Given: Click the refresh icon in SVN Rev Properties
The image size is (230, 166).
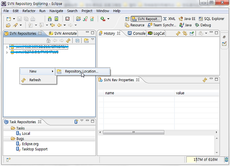Looking at the screenshot, I should 205,80.
